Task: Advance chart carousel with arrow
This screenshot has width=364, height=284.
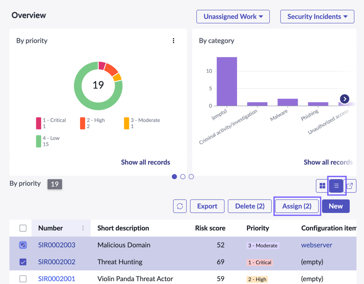Action: 345,99
